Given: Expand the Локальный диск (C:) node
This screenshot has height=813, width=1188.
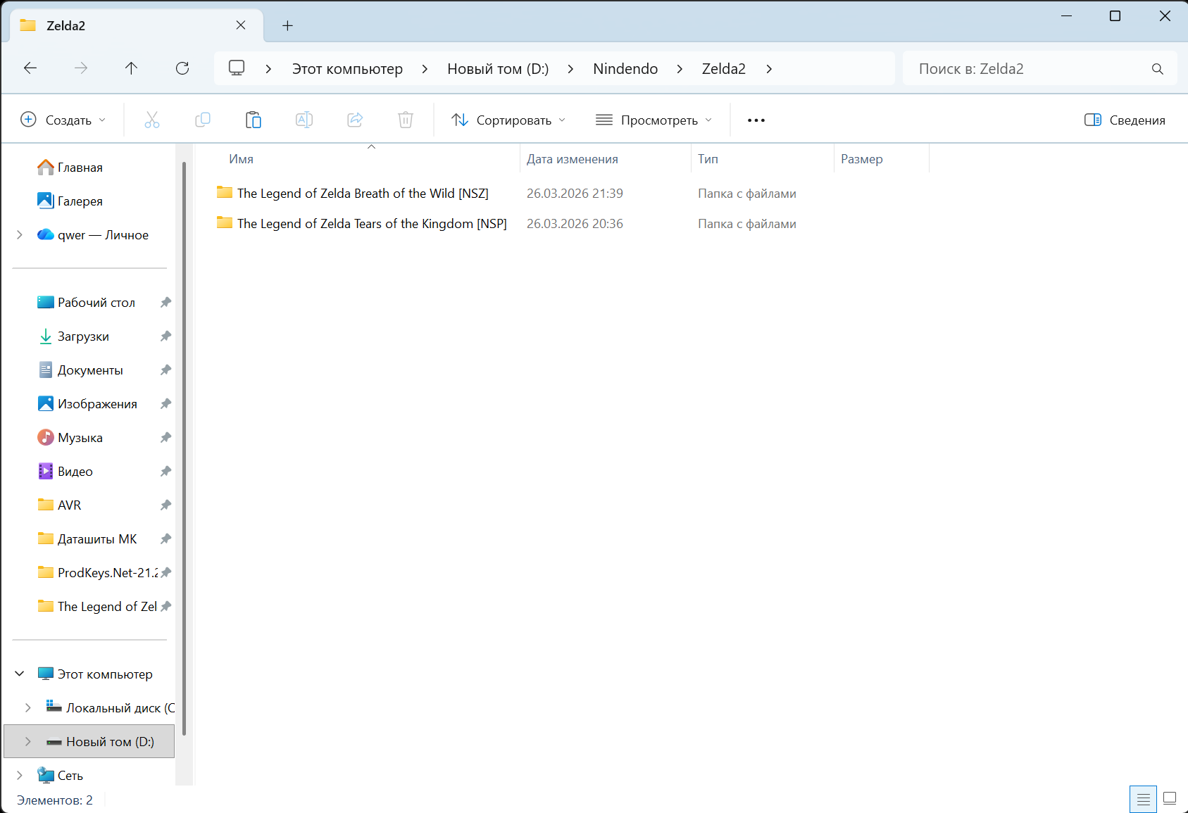Looking at the screenshot, I should tap(28, 708).
